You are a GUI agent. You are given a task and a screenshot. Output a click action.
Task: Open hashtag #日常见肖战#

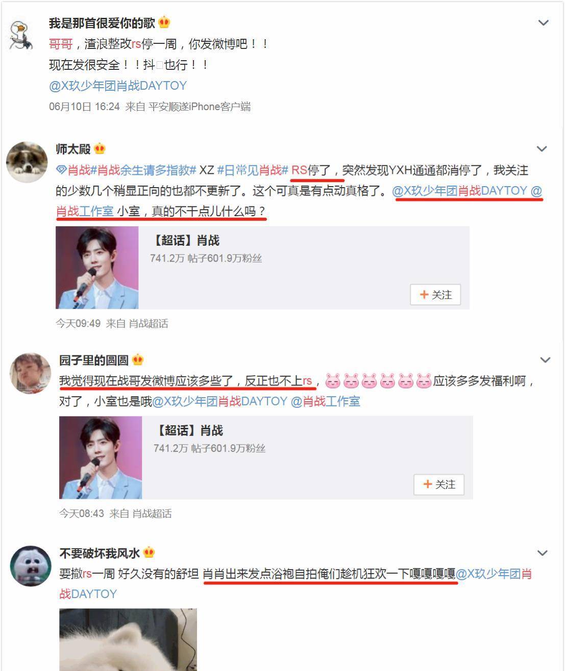(x=253, y=170)
